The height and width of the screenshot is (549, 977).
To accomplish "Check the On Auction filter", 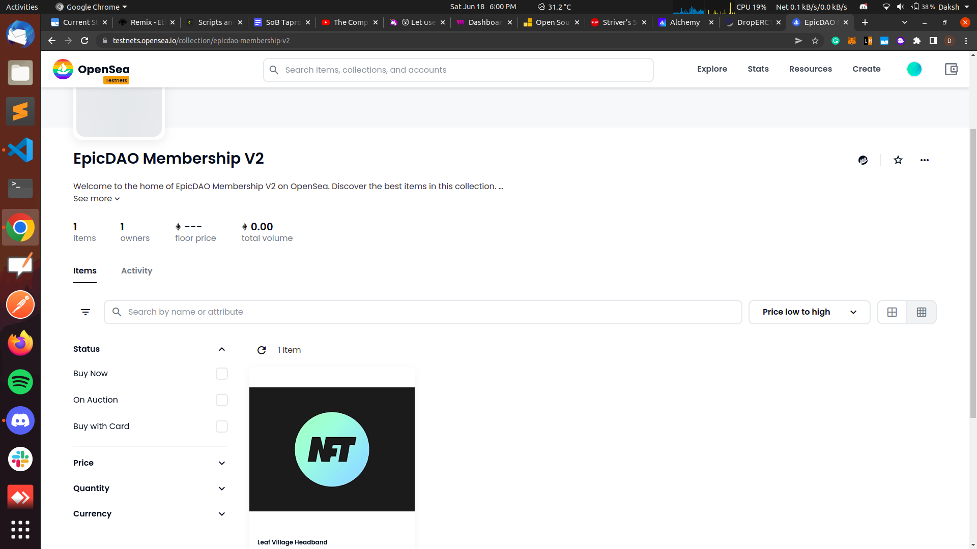I will pos(221,400).
